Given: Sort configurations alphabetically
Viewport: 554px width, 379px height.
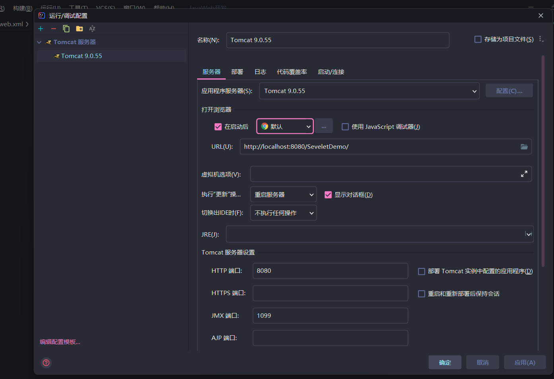Looking at the screenshot, I should pos(92,29).
